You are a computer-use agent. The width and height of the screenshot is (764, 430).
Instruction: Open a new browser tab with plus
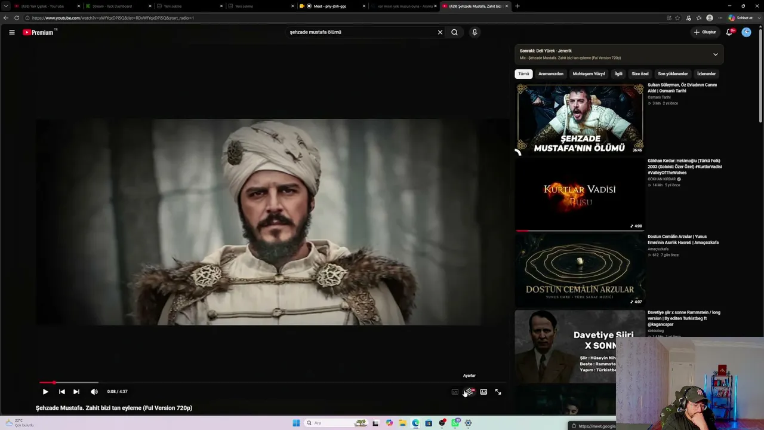point(517,6)
